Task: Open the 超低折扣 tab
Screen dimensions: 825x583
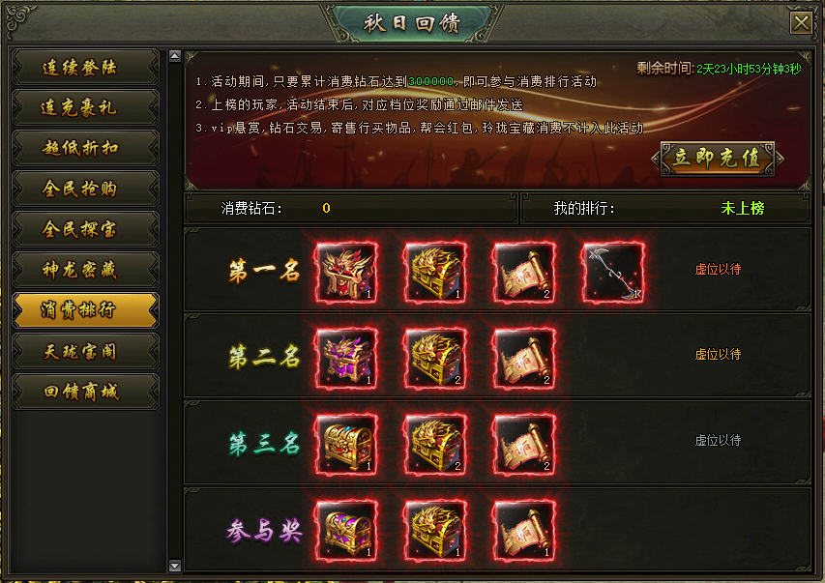Action: click(85, 148)
